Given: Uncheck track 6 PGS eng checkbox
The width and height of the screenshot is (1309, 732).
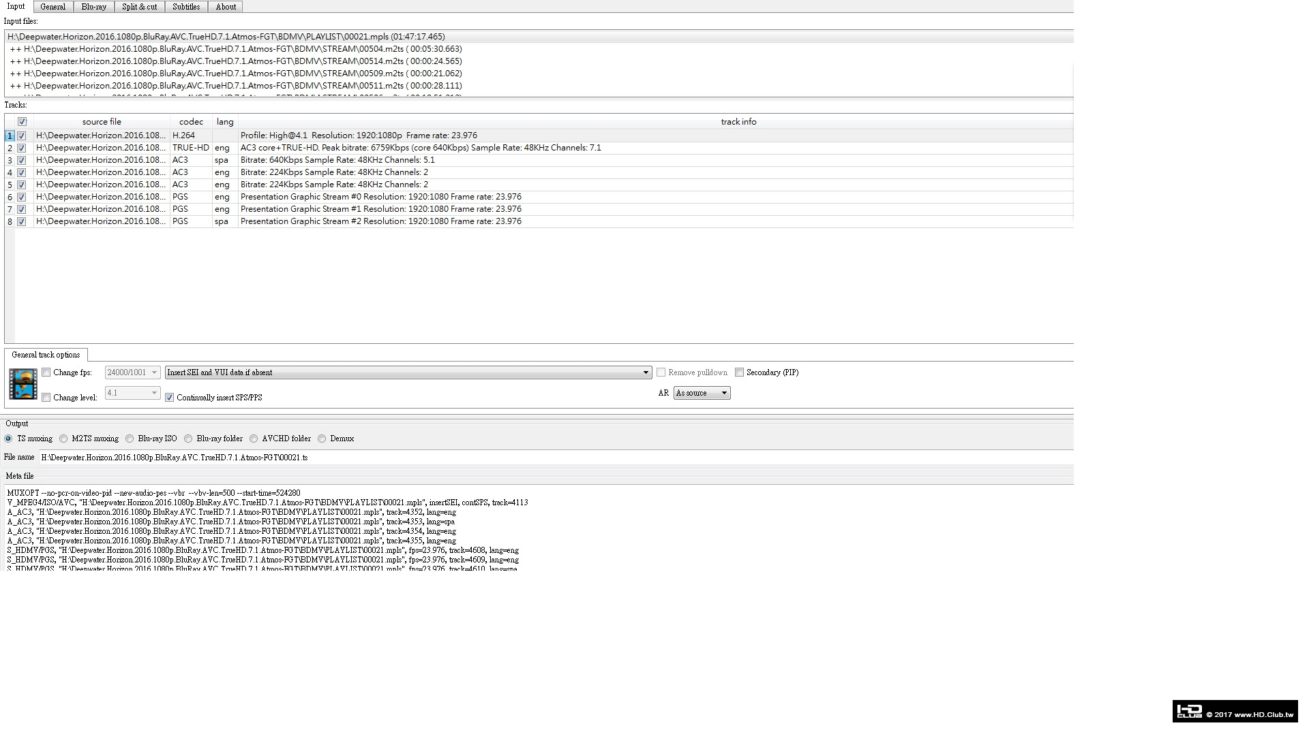Looking at the screenshot, I should click(x=22, y=197).
